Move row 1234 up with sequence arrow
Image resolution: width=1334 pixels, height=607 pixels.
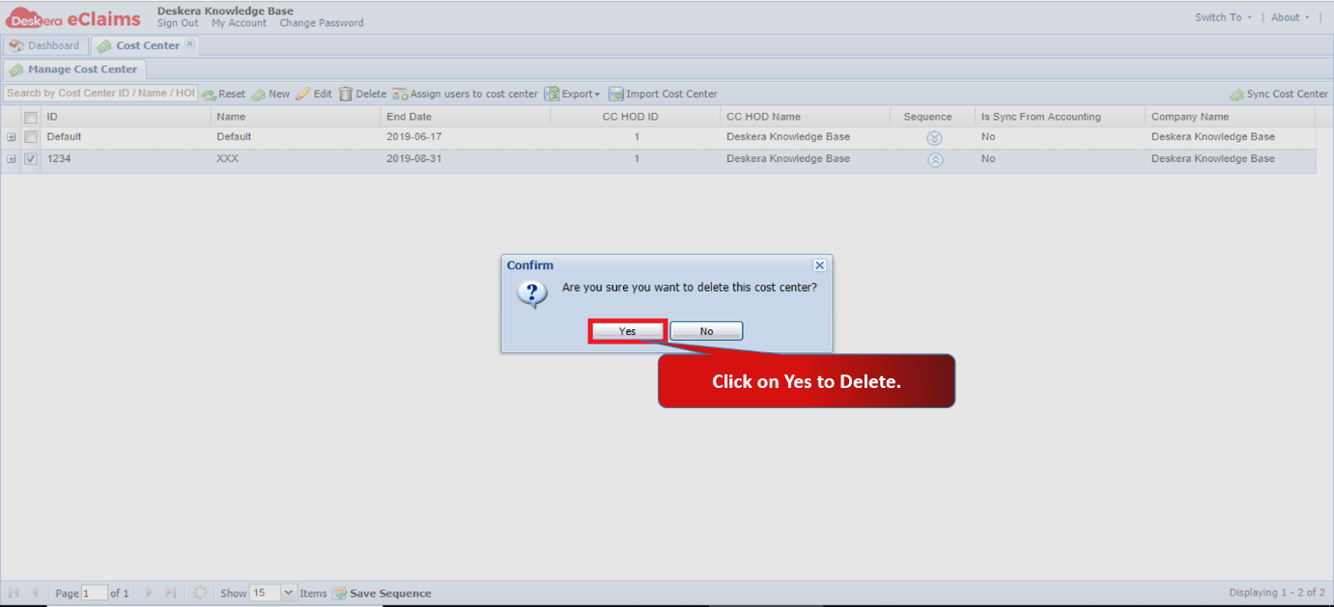click(934, 160)
